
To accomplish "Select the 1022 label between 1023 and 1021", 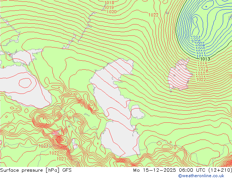I will coord(54,153).
